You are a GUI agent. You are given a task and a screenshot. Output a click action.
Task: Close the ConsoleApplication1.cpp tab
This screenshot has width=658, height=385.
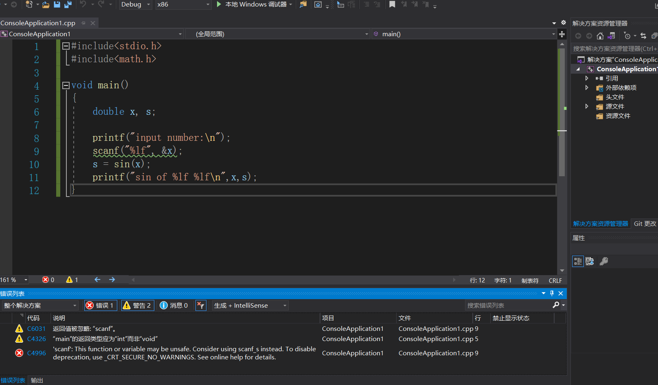(x=93, y=23)
